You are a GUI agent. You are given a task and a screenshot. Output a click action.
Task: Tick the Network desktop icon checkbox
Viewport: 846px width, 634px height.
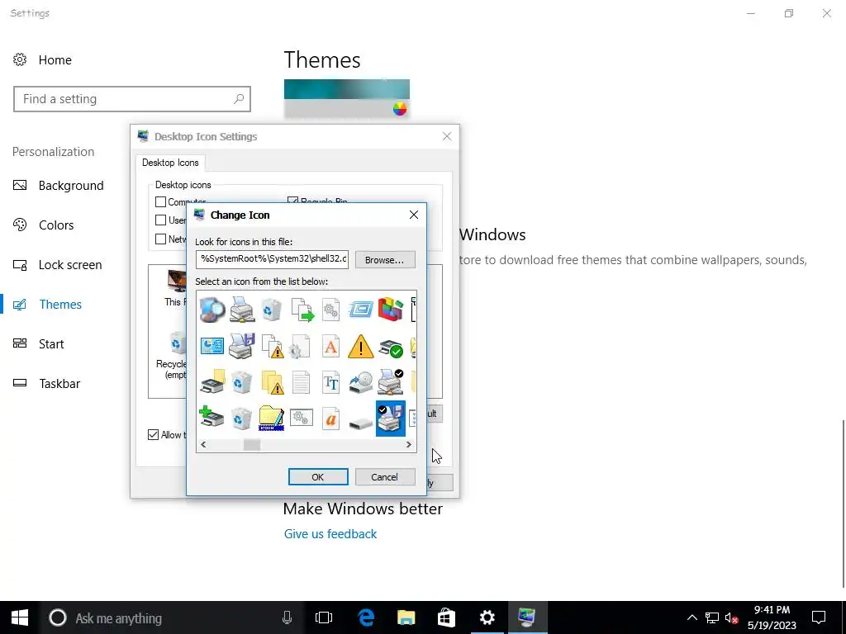(x=160, y=239)
